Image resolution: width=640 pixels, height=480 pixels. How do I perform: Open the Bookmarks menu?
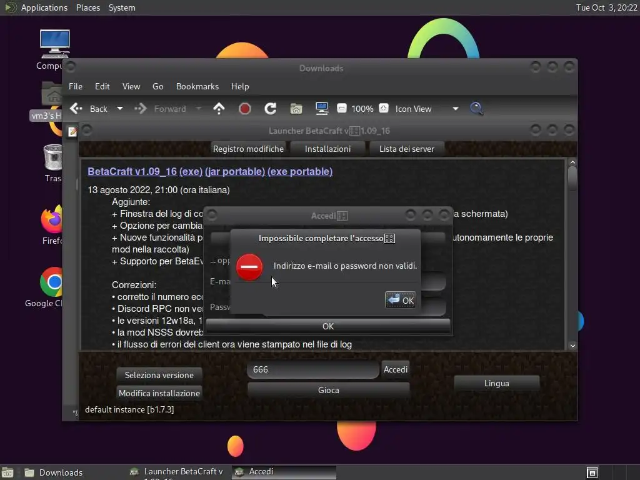pyautogui.click(x=197, y=86)
